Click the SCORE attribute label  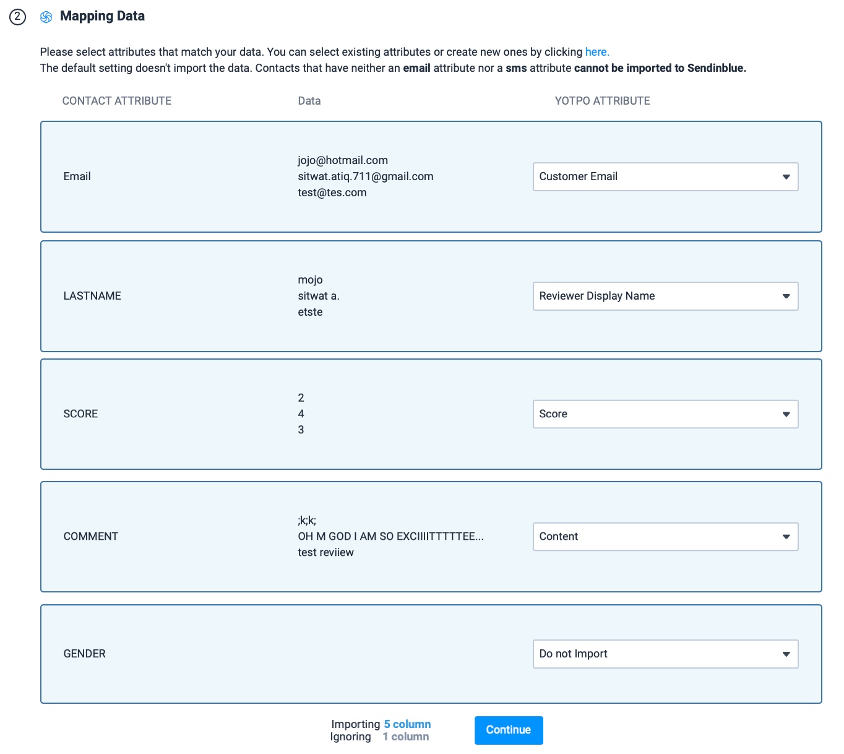(x=80, y=414)
